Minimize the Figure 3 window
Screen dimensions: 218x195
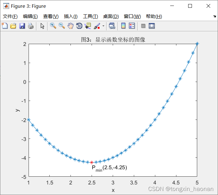[172, 6]
